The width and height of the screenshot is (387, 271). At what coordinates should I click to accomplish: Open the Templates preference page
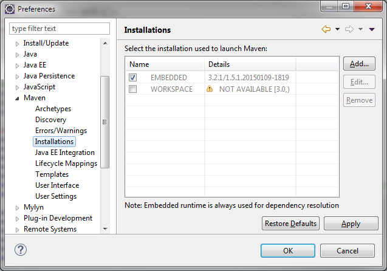[x=52, y=174]
